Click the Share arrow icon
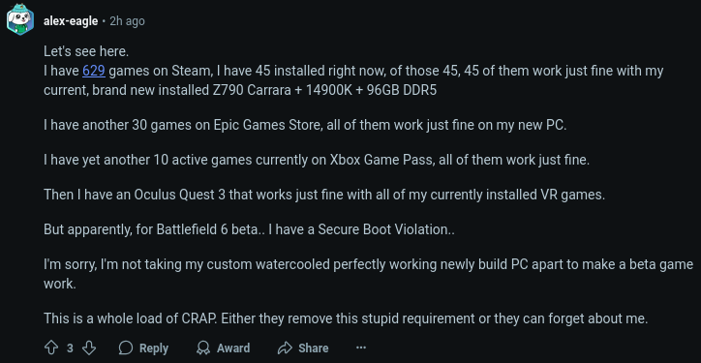701x363 pixels. point(285,348)
